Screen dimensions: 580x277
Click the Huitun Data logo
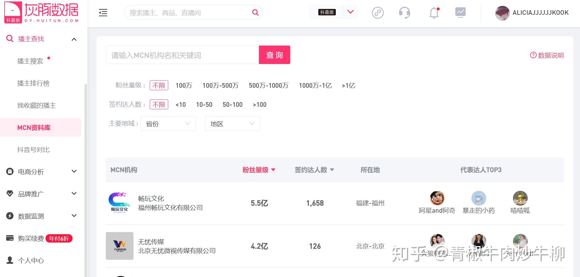[x=42, y=13]
